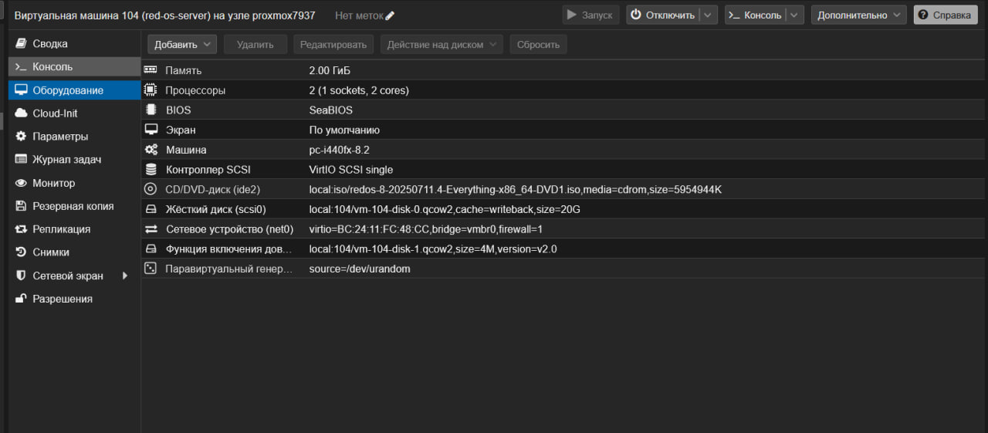Click the CPU icon beside Процессоры
988x433 pixels.
point(151,90)
